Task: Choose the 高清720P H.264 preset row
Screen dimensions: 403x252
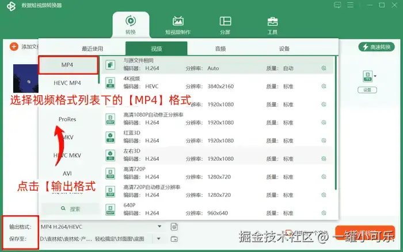Action: pos(218,173)
